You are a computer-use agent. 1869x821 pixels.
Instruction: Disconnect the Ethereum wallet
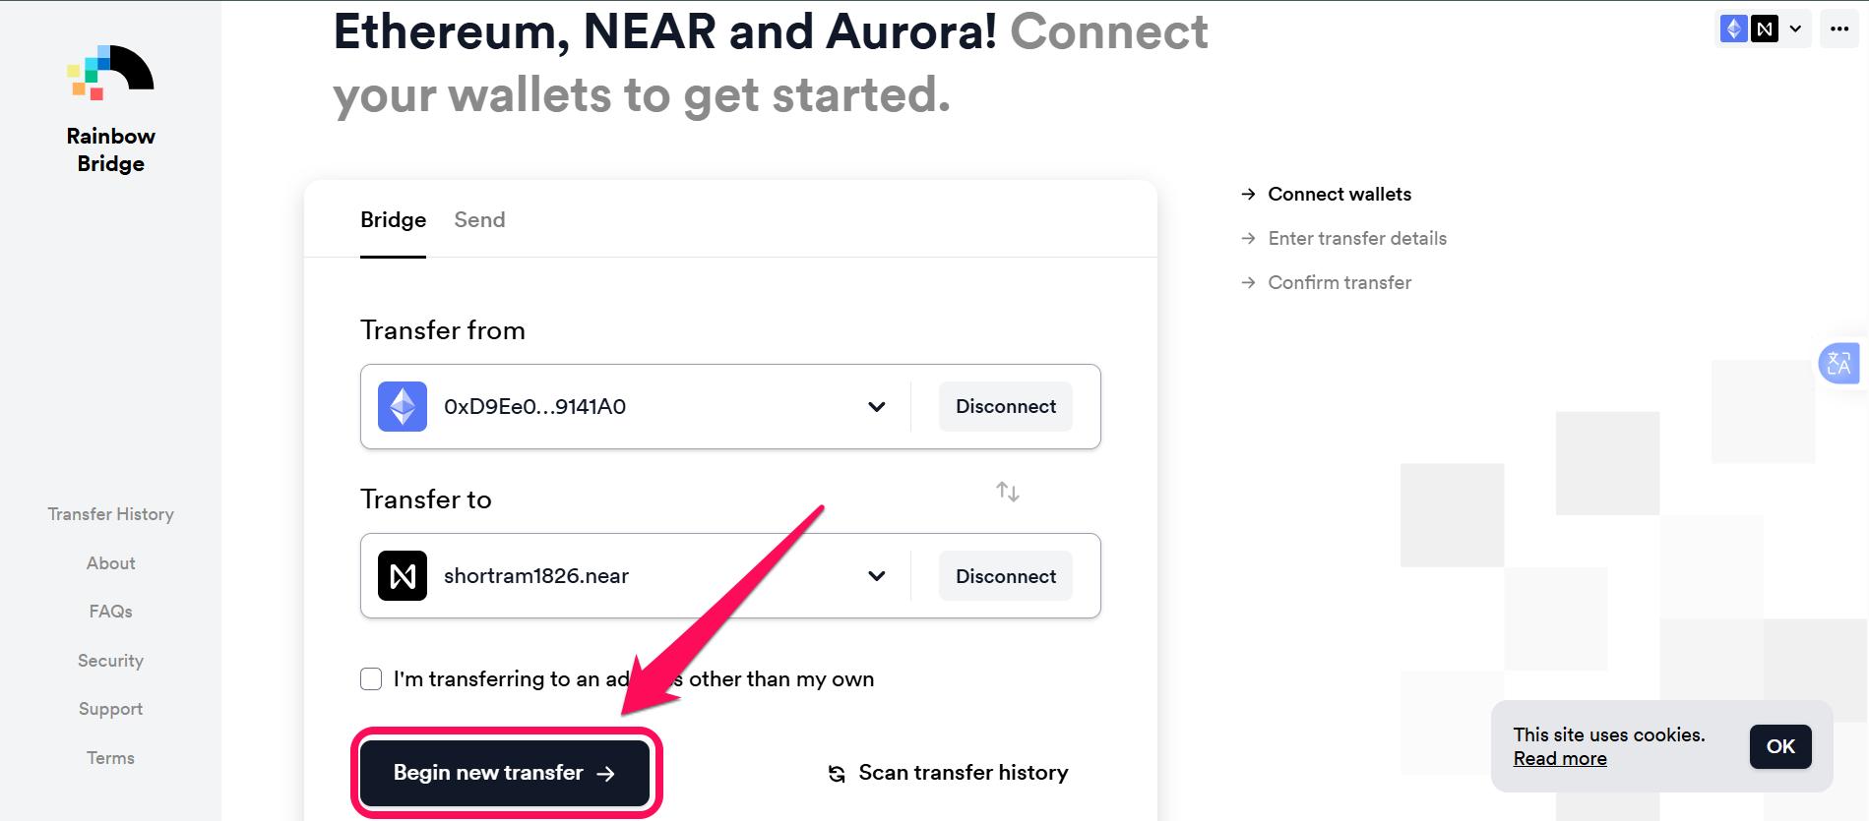pos(1005,406)
